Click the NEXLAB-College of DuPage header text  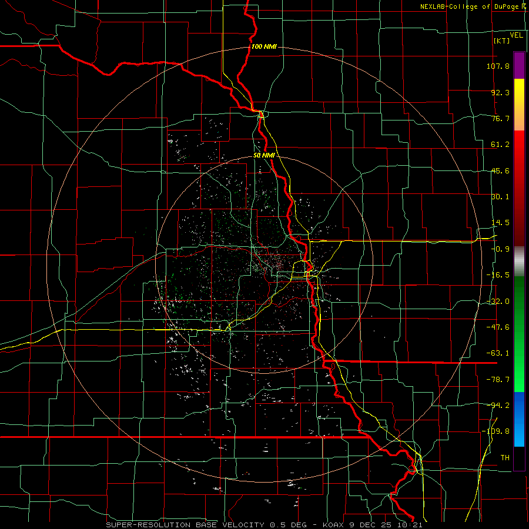[x=473, y=6]
